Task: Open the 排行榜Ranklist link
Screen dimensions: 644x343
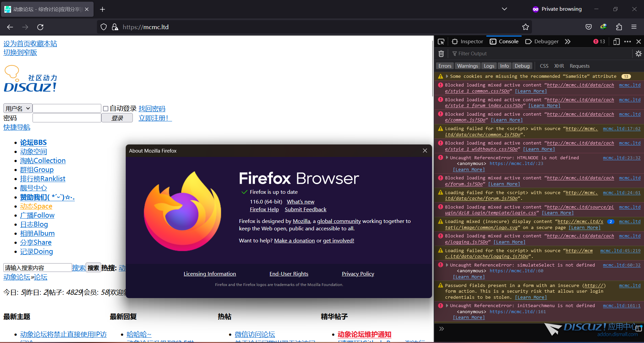Action: pos(43,179)
